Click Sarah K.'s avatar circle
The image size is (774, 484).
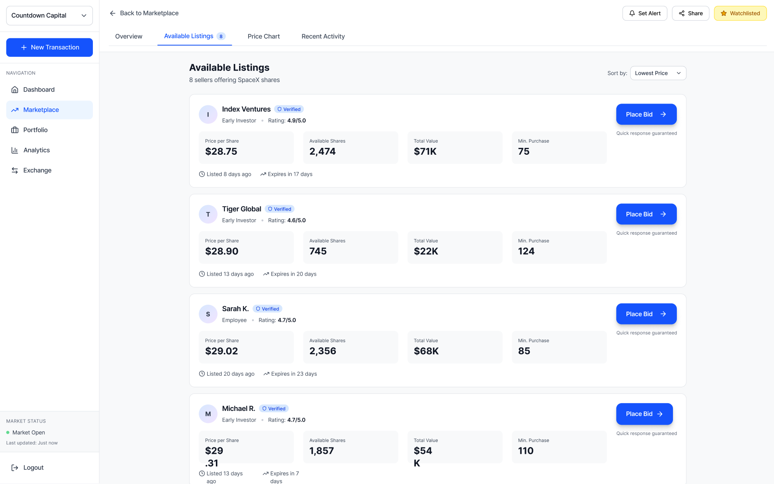(208, 314)
